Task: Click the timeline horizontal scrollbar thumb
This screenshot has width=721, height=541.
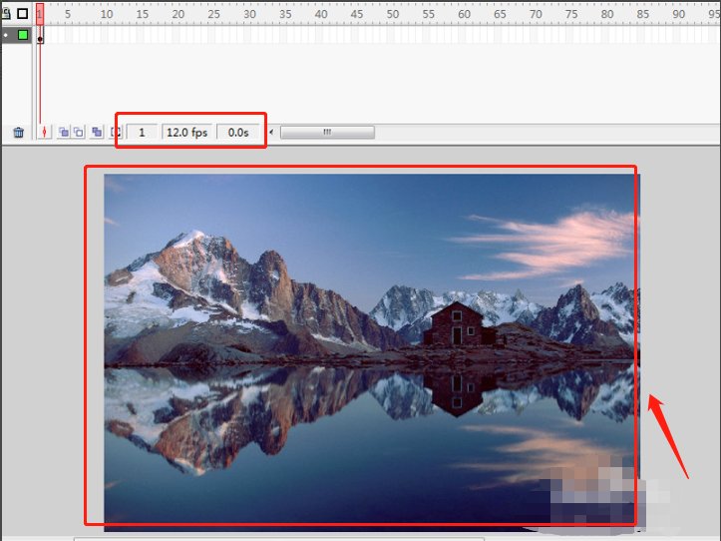Action: pyautogui.click(x=326, y=132)
